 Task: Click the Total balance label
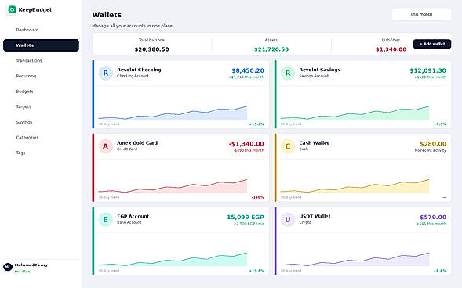pyautogui.click(x=151, y=40)
